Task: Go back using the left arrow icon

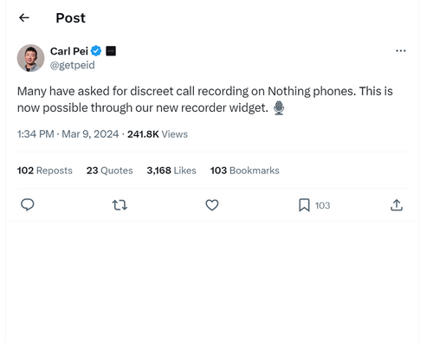Action: (x=24, y=18)
